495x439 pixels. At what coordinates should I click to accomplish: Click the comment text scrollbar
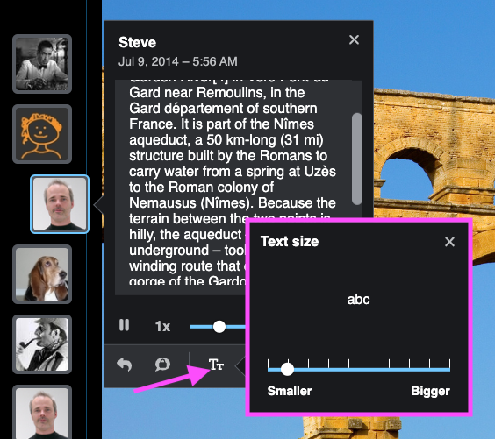(x=357, y=159)
